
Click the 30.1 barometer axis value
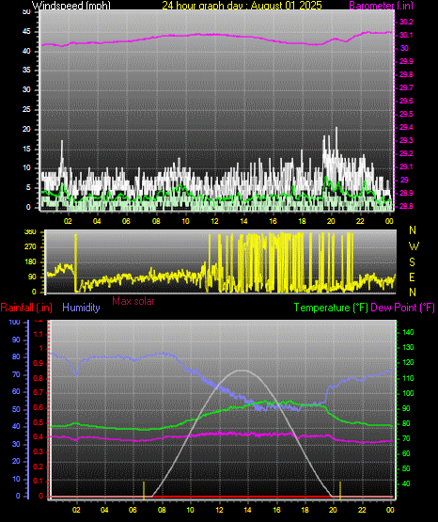pyautogui.click(x=406, y=36)
